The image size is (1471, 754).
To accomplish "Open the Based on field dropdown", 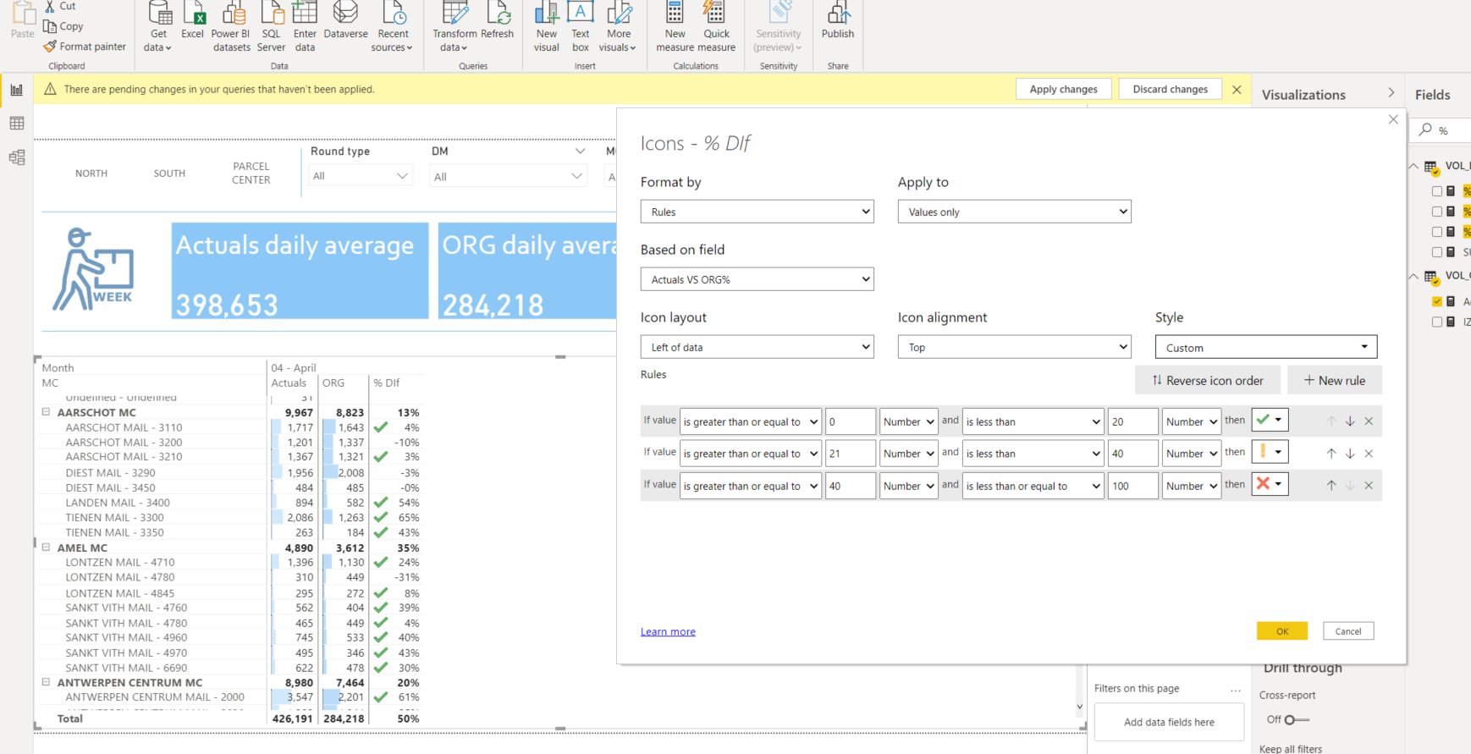I will click(758, 279).
